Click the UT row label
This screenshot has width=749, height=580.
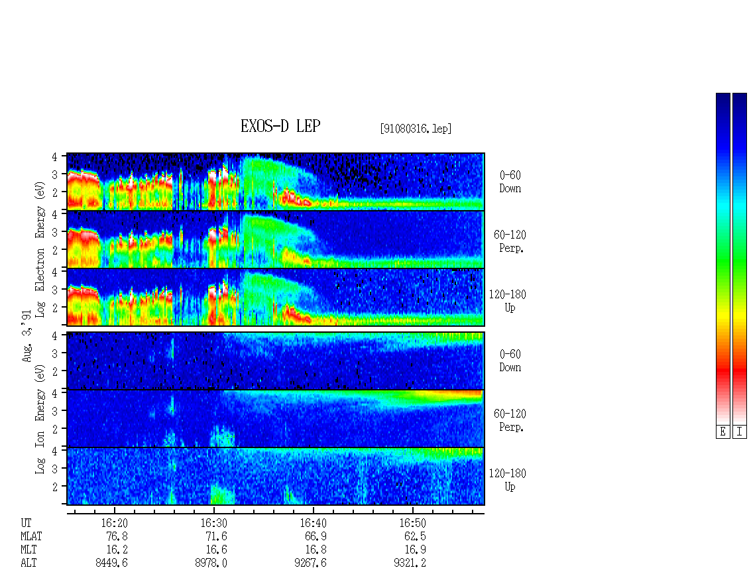[26, 523]
